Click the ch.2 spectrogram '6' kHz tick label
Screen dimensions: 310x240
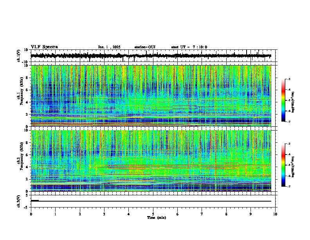27,155
